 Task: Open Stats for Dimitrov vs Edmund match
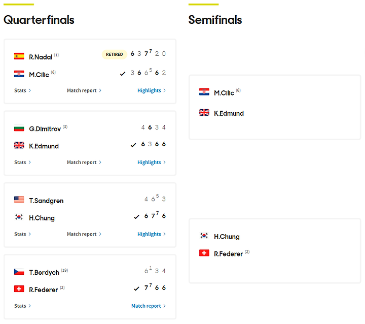[23, 163]
